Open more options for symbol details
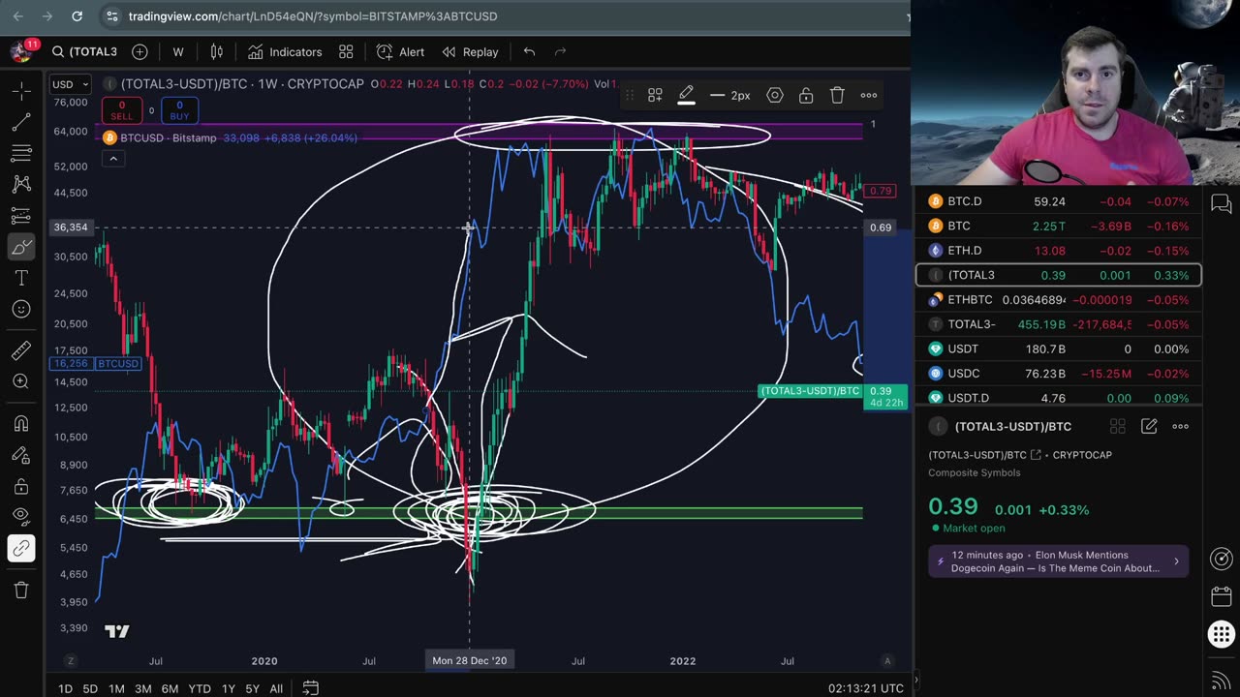Image resolution: width=1240 pixels, height=697 pixels. click(x=1180, y=426)
